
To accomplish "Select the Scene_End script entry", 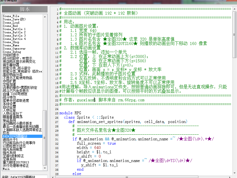I will 10,26.
